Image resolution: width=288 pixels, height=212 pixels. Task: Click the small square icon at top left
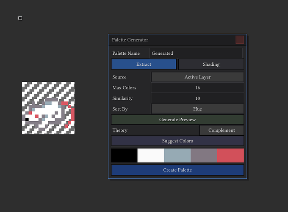pos(20,18)
